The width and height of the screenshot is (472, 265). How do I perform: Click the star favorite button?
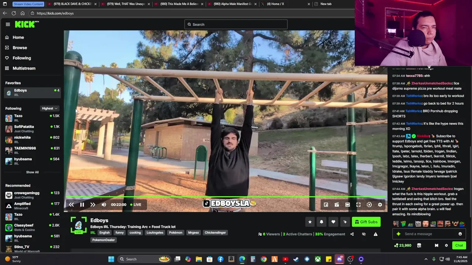coord(310,222)
